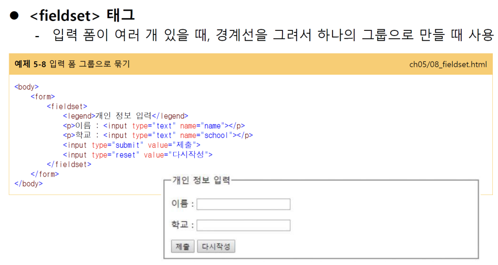The image size is (498, 265).
Task: Click the code line with name="school"
Action: coord(158,135)
